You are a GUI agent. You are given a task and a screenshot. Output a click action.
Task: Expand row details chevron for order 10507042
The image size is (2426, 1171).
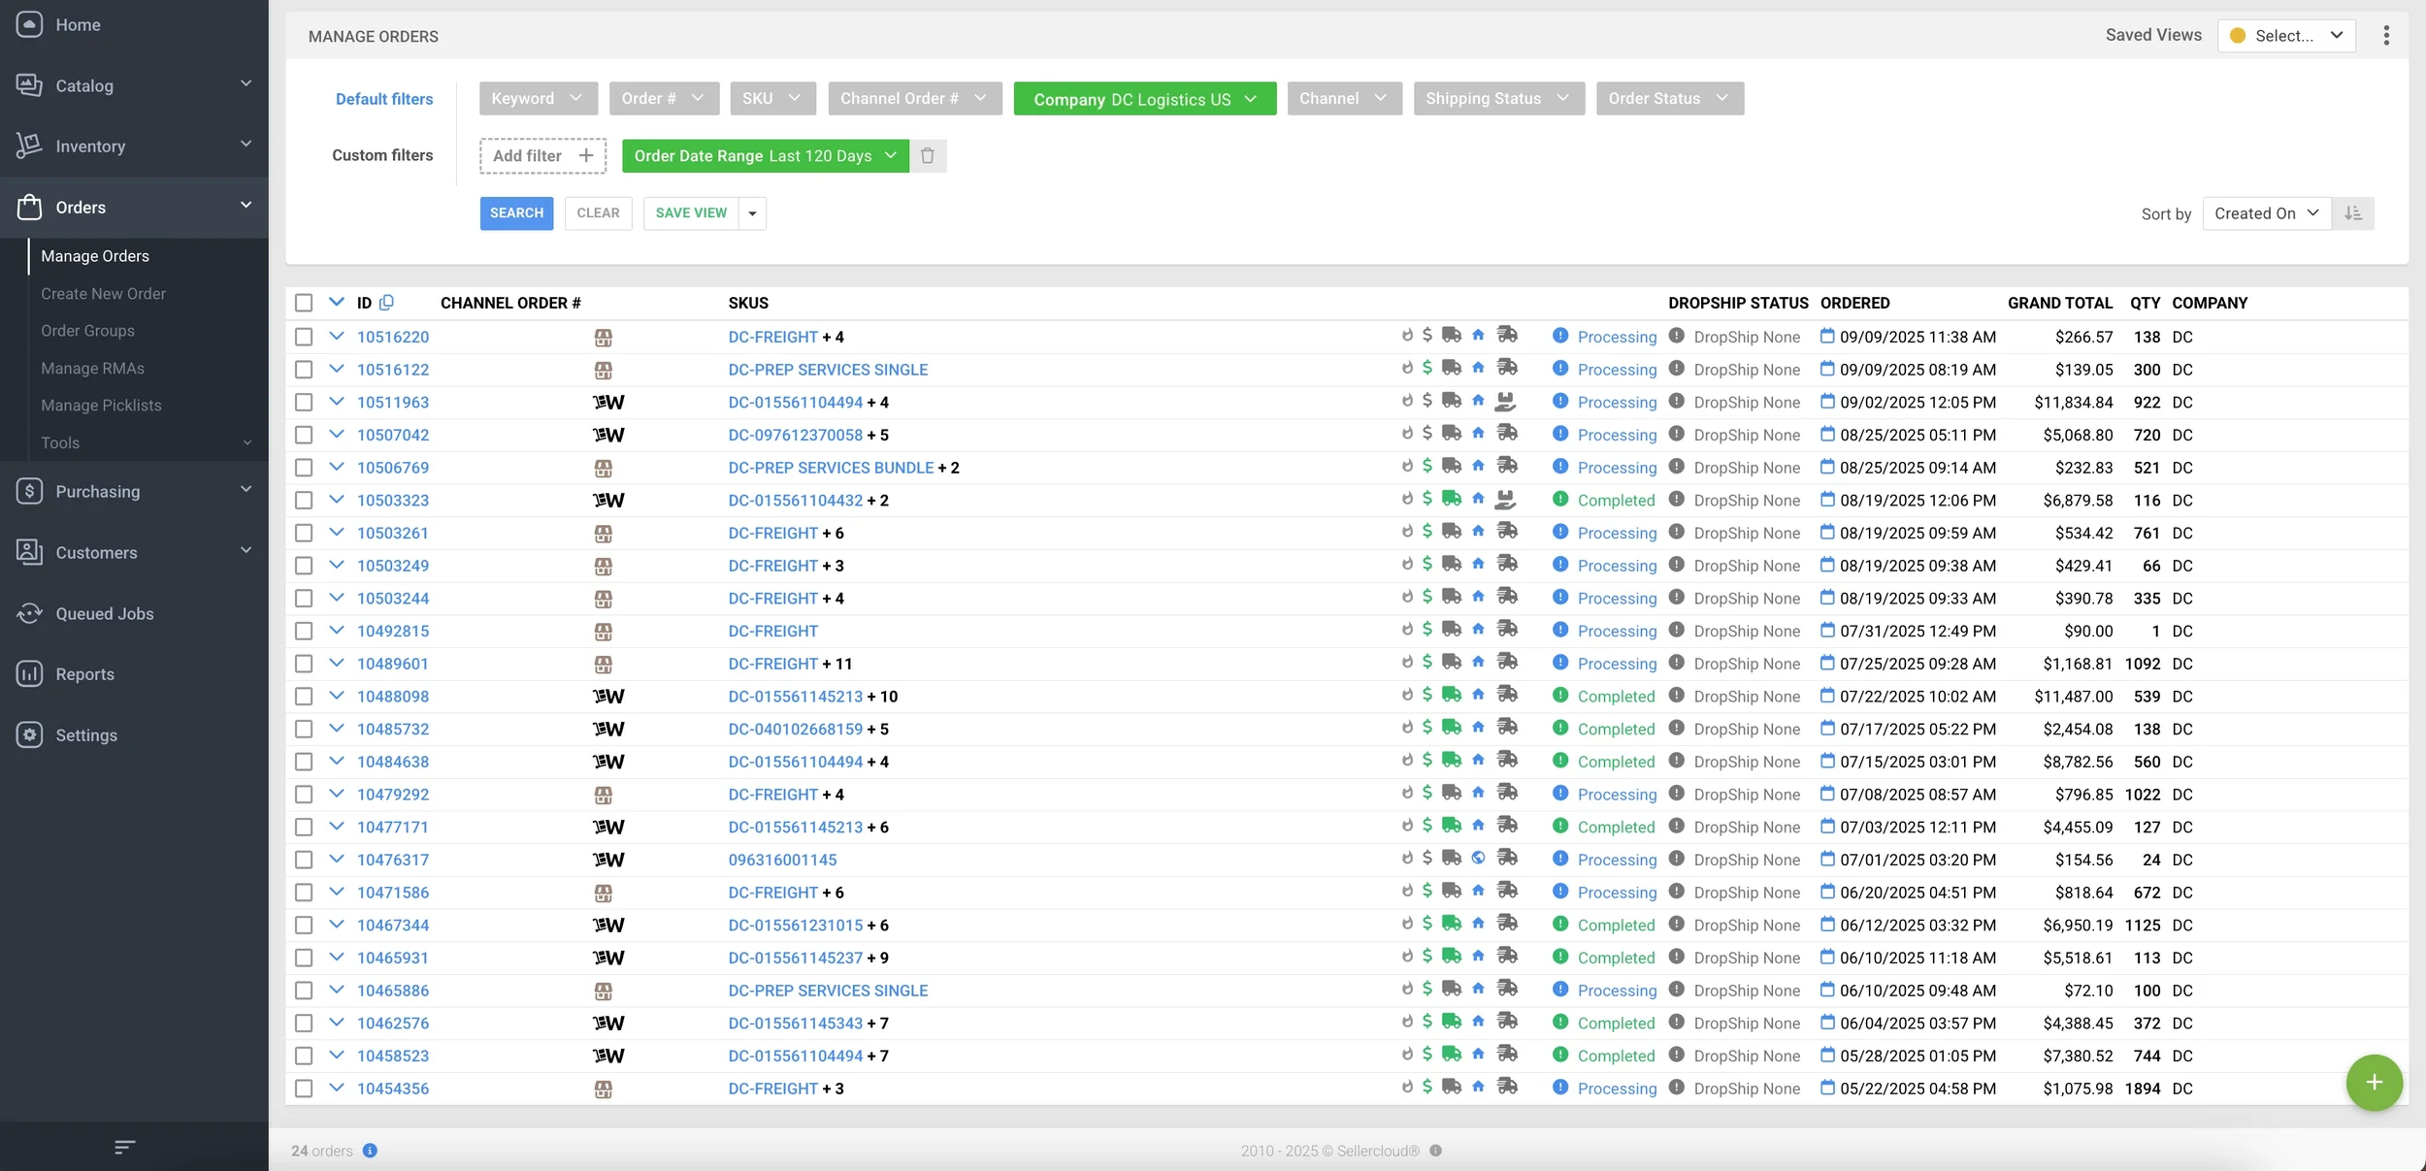pos(336,435)
